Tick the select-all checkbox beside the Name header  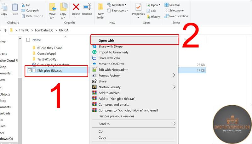point(28,40)
